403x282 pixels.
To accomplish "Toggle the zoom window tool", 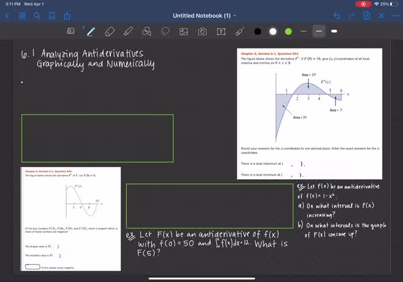I will pos(71,31).
